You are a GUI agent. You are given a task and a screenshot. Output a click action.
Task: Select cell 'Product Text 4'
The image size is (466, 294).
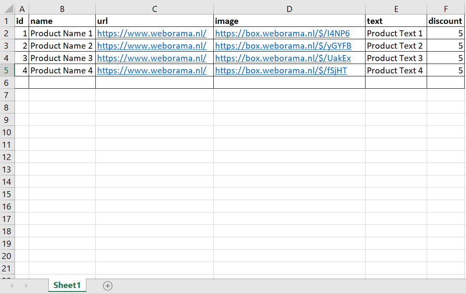click(x=396, y=70)
